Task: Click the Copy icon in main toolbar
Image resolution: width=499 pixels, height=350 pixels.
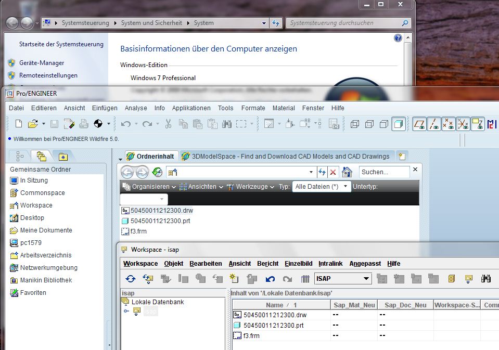Action: (183, 124)
